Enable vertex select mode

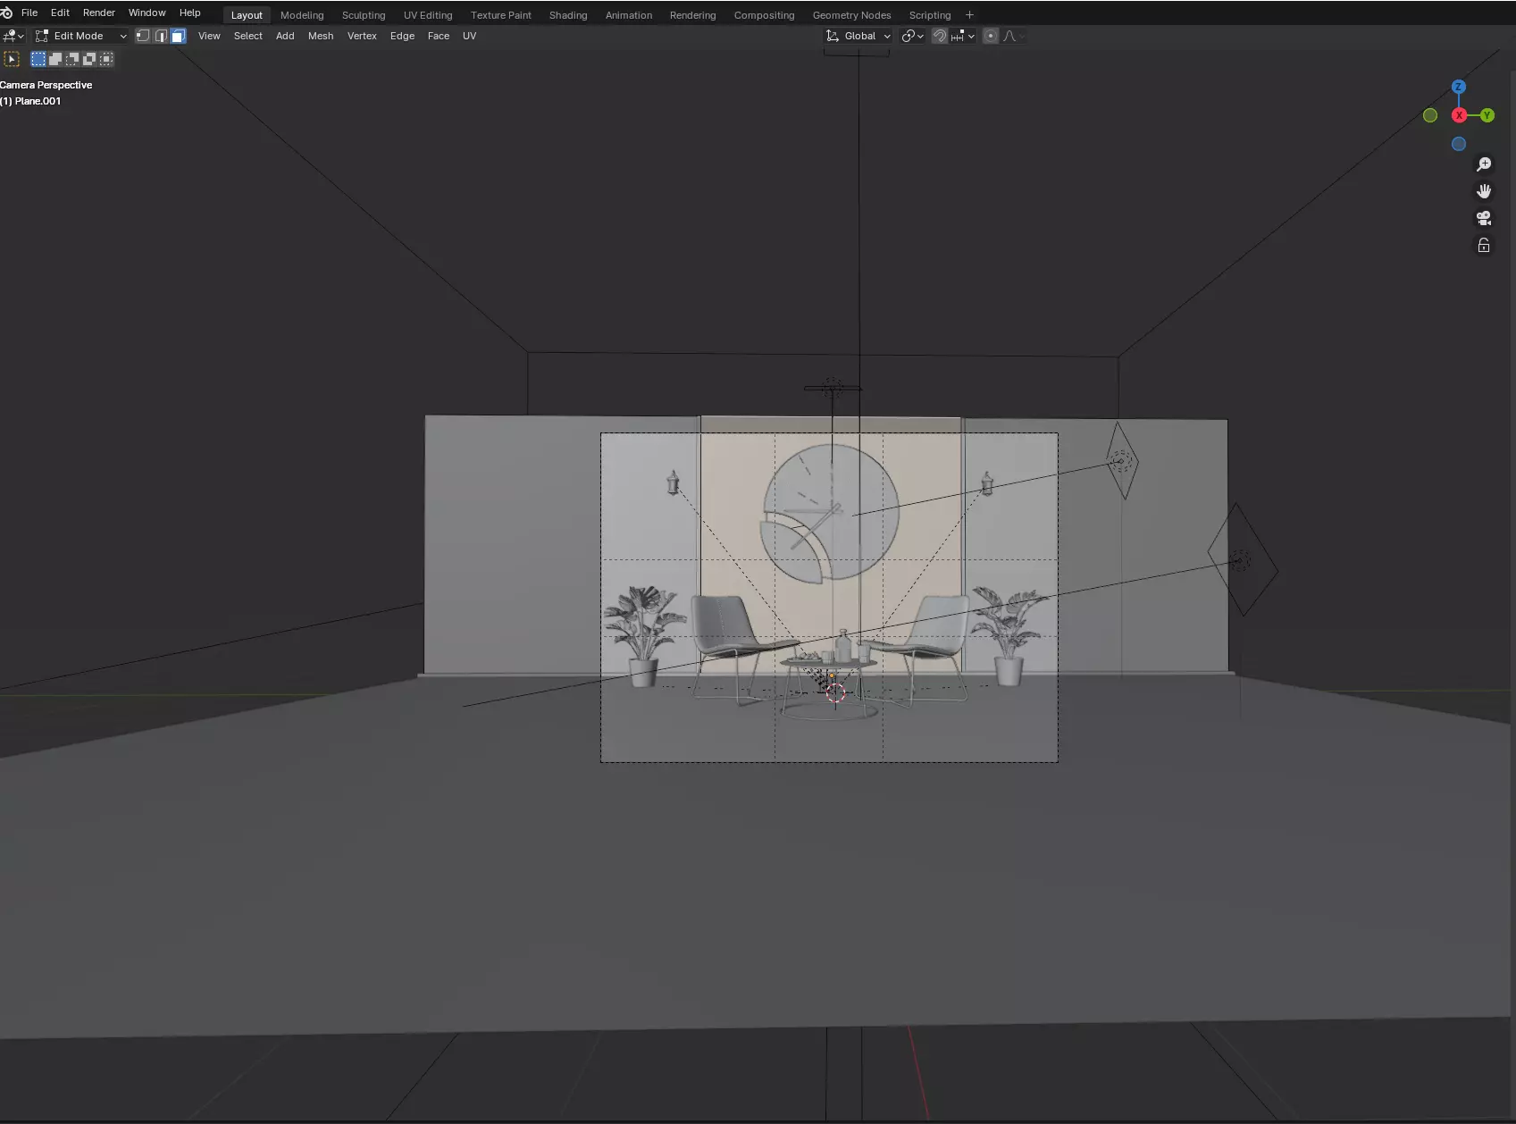(x=143, y=36)
